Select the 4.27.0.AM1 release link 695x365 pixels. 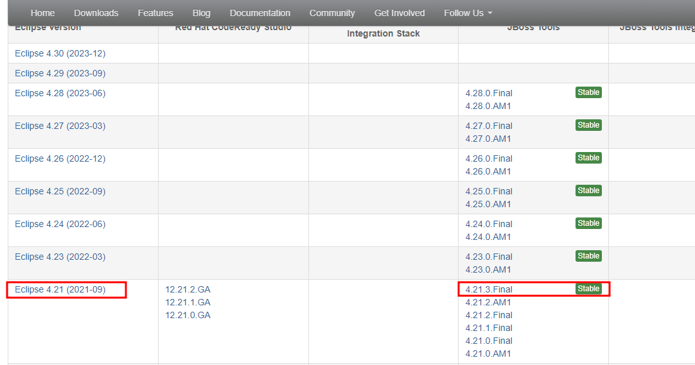click(x=488, y=139)
